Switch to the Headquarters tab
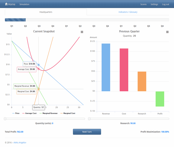This screenshot has width=174, height=147. tap(46, 12)
